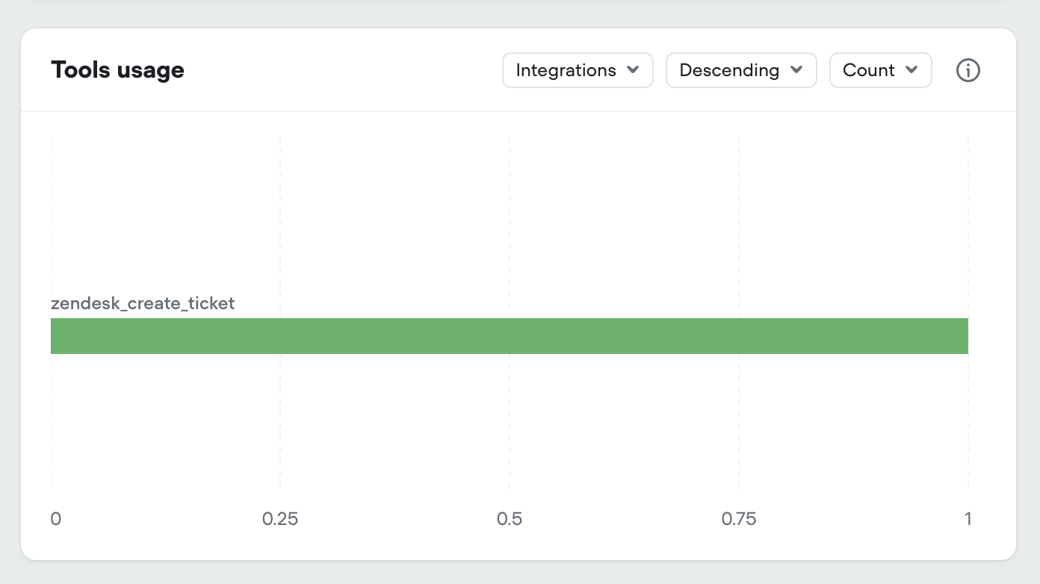Click the Descending button text
This screenshot has width=1040, height=584.
point(728,69)
